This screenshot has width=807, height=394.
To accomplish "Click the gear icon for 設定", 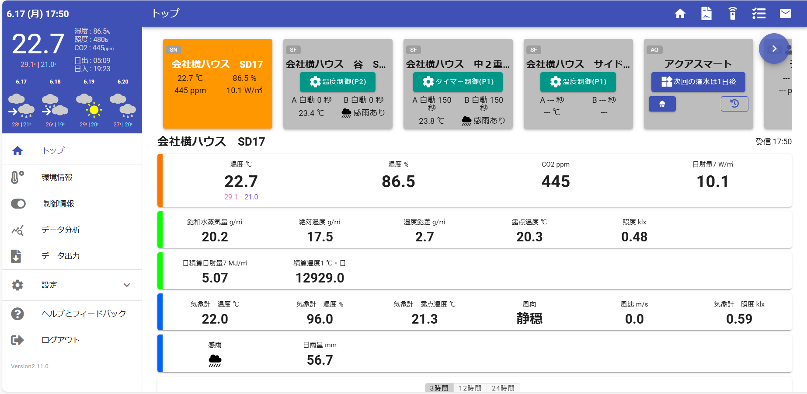I will 17,285.
